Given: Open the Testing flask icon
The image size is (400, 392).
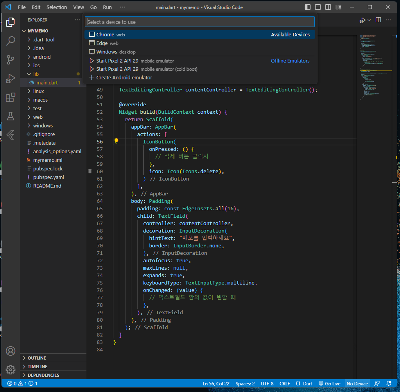Looking at the screenshot, I should [11, 116].
